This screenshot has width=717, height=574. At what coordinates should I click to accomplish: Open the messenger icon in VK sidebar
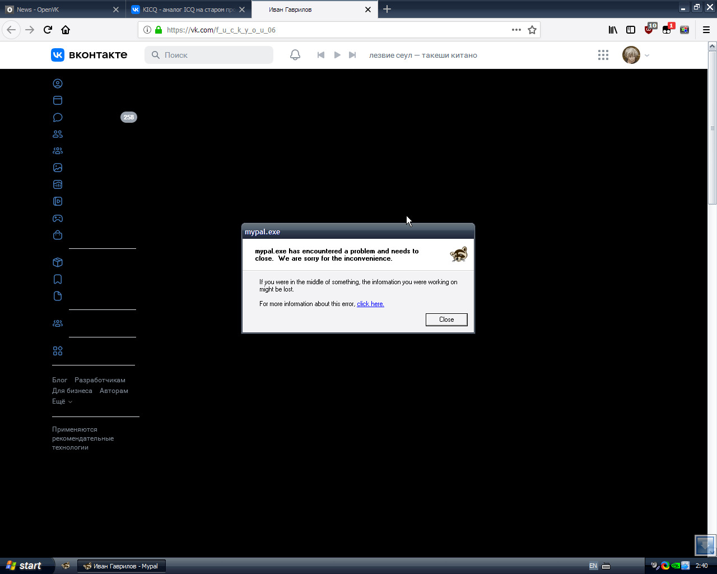(x=58, y=117)
